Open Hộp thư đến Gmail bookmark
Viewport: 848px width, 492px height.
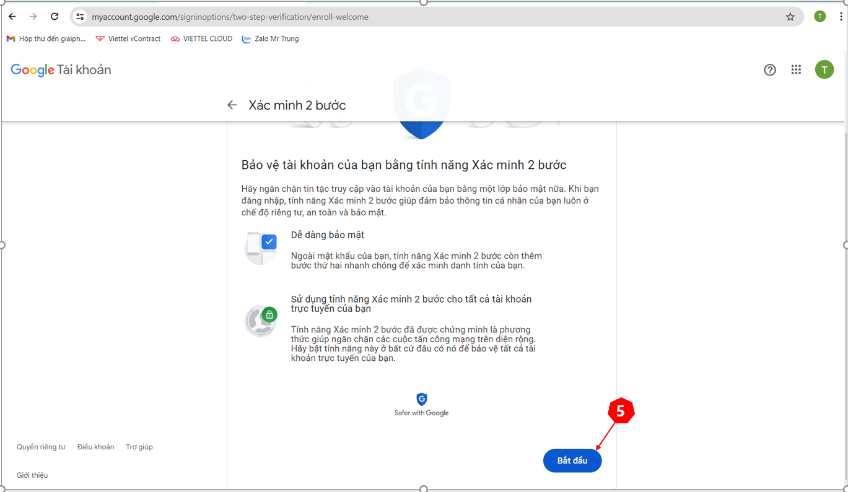click(x=46, y=38)
